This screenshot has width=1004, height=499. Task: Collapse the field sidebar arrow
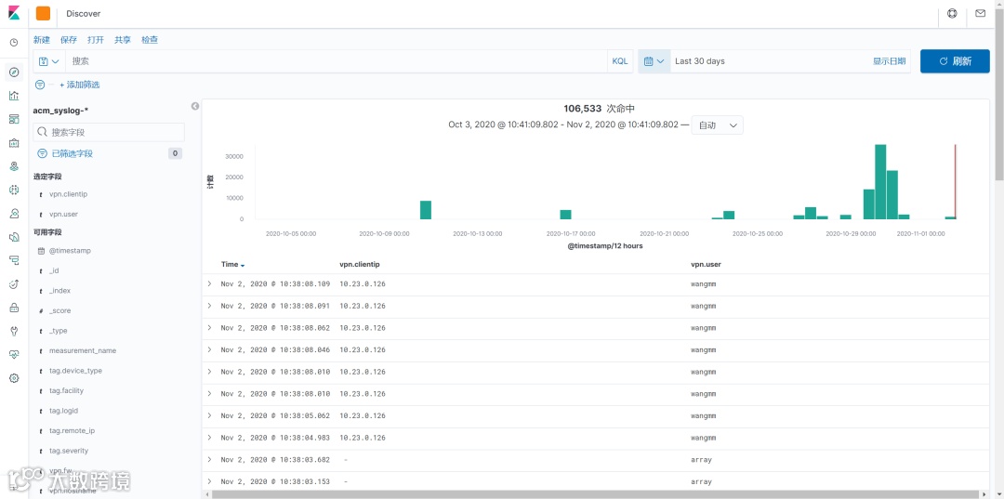195,106
